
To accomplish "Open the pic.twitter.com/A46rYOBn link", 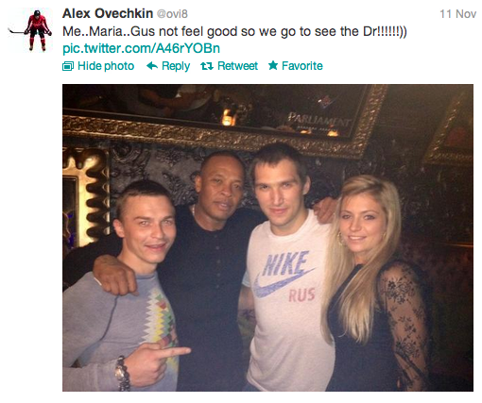I will (141, 48).
